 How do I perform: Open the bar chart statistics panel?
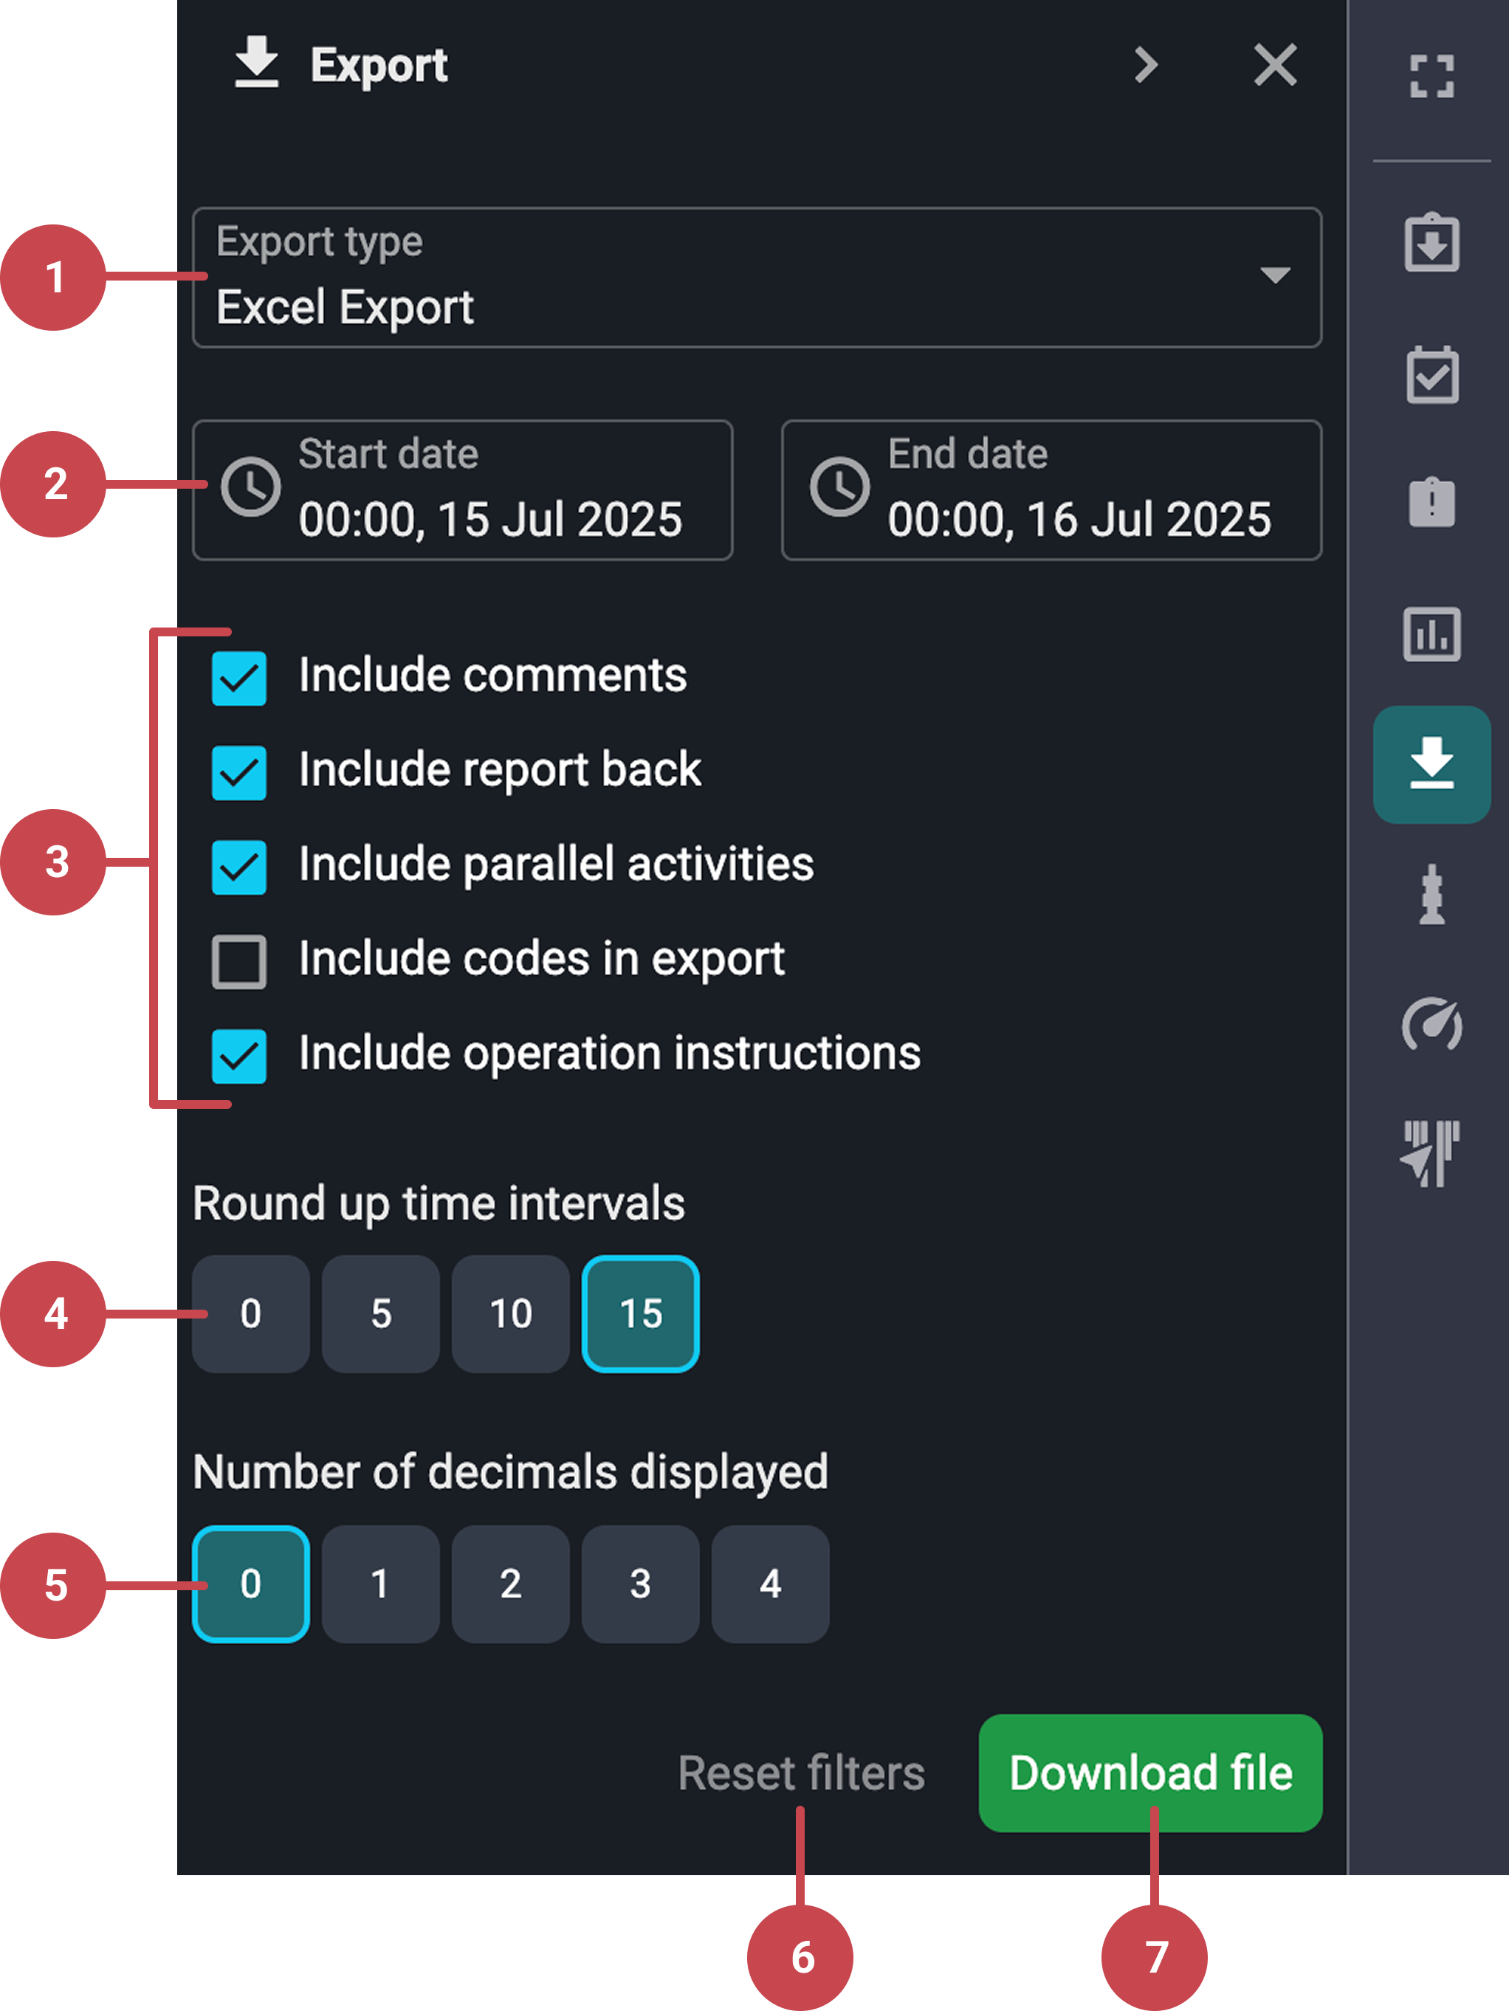[1431, 635]
